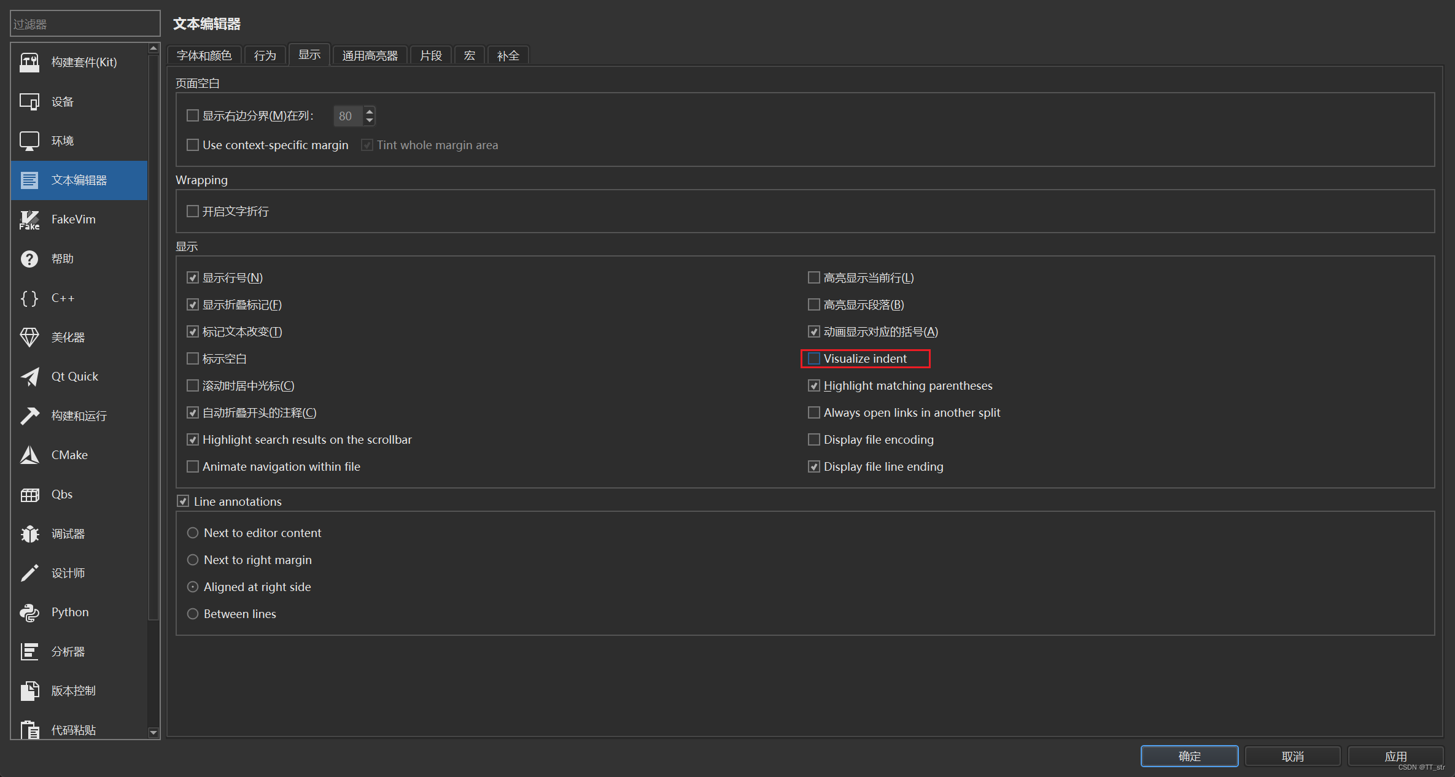The image size is (1455, 777).
Task: Check 高亮显示段落(B) option
Action: pos(814,304)
